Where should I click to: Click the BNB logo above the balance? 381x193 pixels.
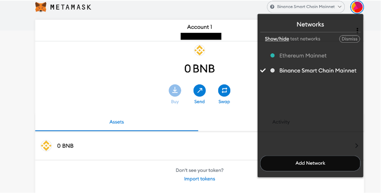(x=199, y=50)
